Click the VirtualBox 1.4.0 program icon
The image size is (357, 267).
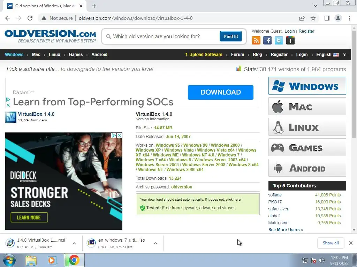(11, 117)
